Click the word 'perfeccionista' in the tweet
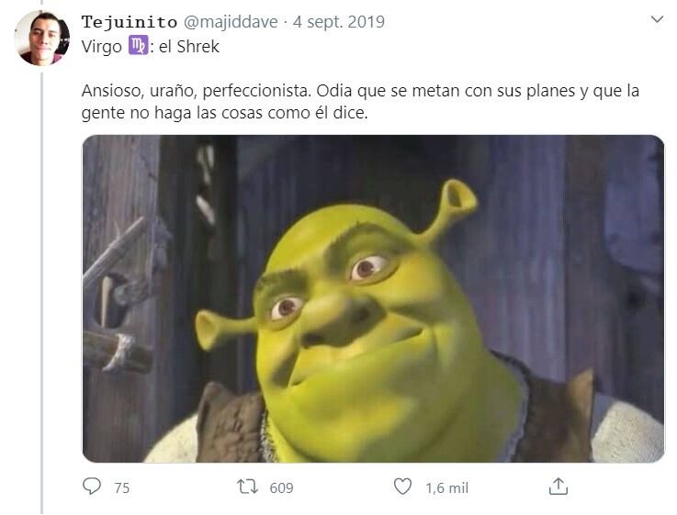 click(x=256, y=91)
